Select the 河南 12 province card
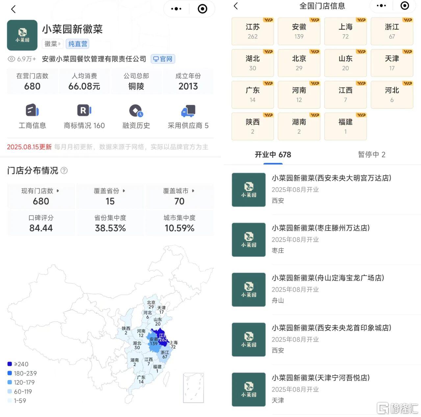The image size is (421, 417). pos(299,95)
